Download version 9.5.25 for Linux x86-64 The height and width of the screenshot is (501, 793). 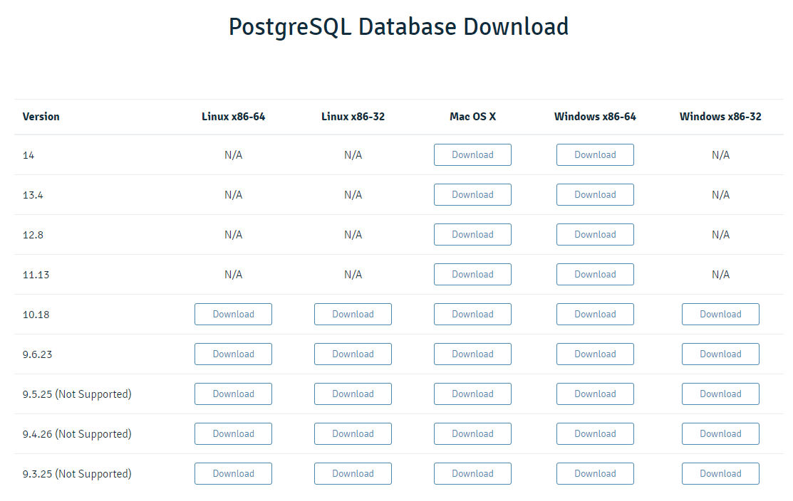pyautogui.click(x=233, y=394)
